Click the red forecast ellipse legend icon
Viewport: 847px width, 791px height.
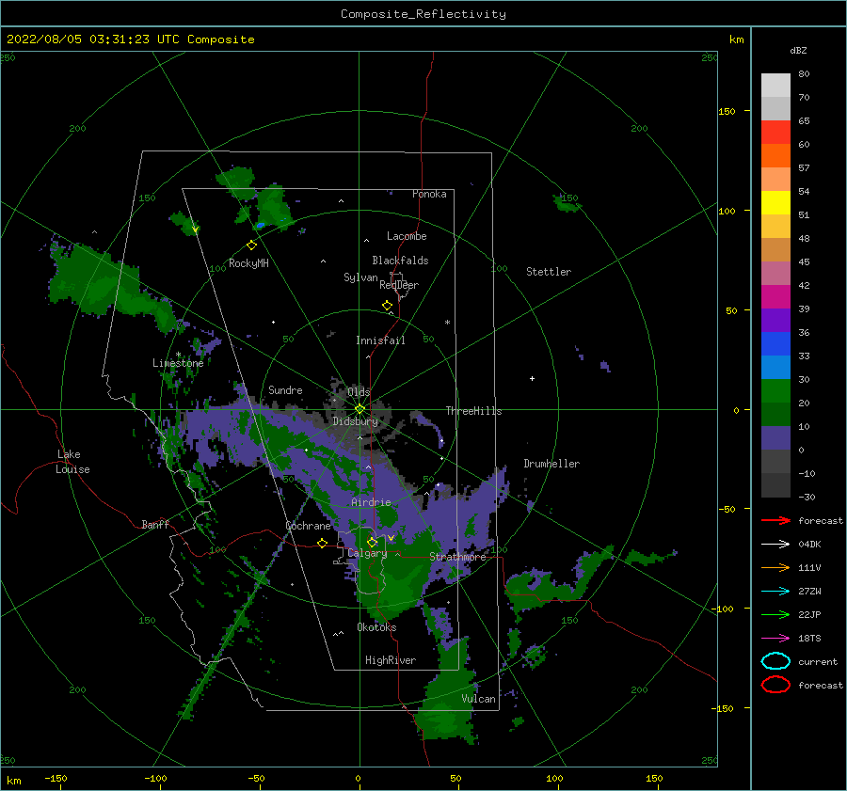pyautogui.click(x=775, y=685)
